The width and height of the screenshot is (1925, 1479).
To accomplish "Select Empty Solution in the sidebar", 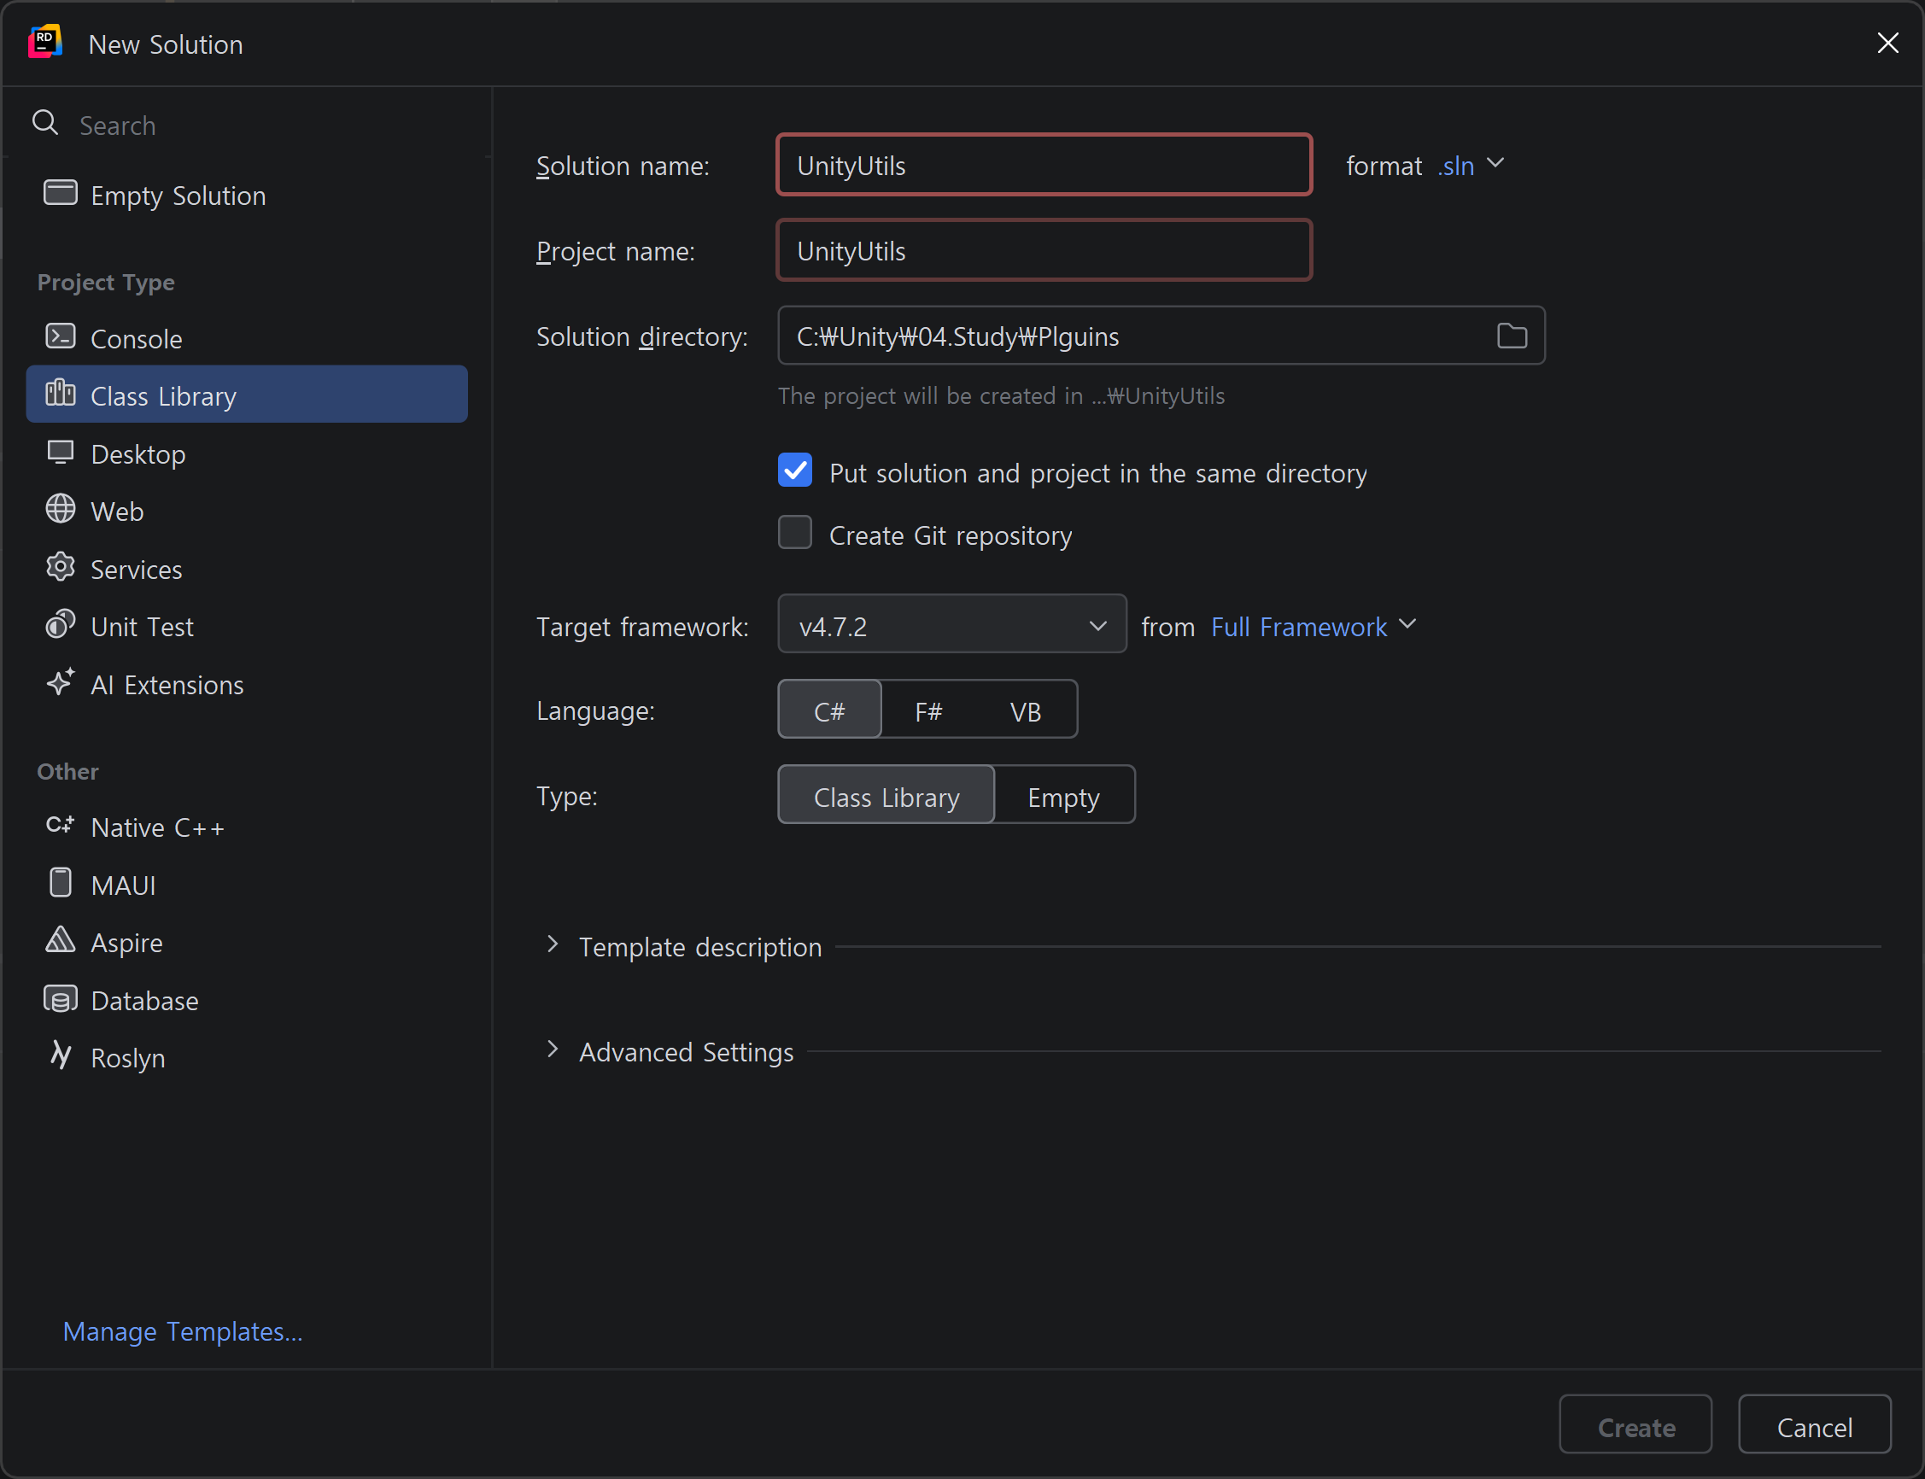I will 177,195.
